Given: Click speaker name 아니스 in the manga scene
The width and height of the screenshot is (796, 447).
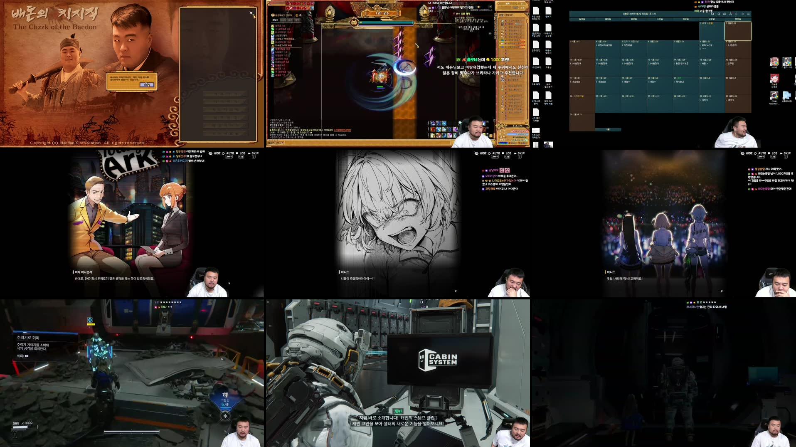Looking at the screenshot, I should click(345, 272).
